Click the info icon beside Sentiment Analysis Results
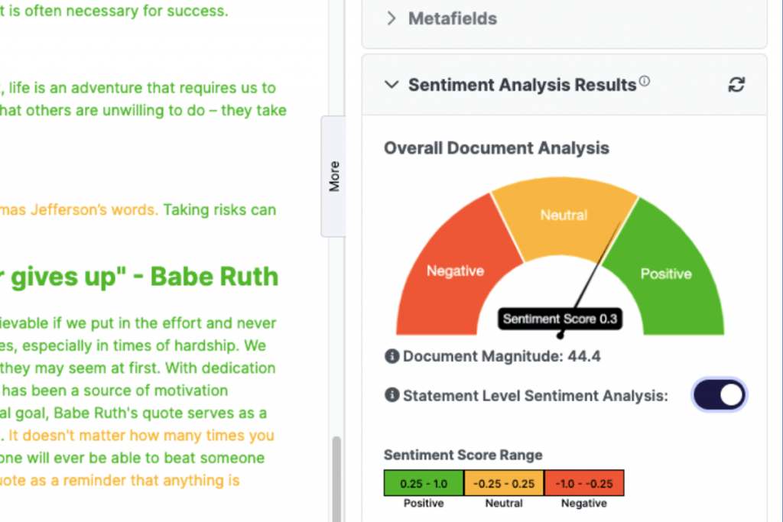This screenshot has width=783, height=522. (x=645, y=79)
